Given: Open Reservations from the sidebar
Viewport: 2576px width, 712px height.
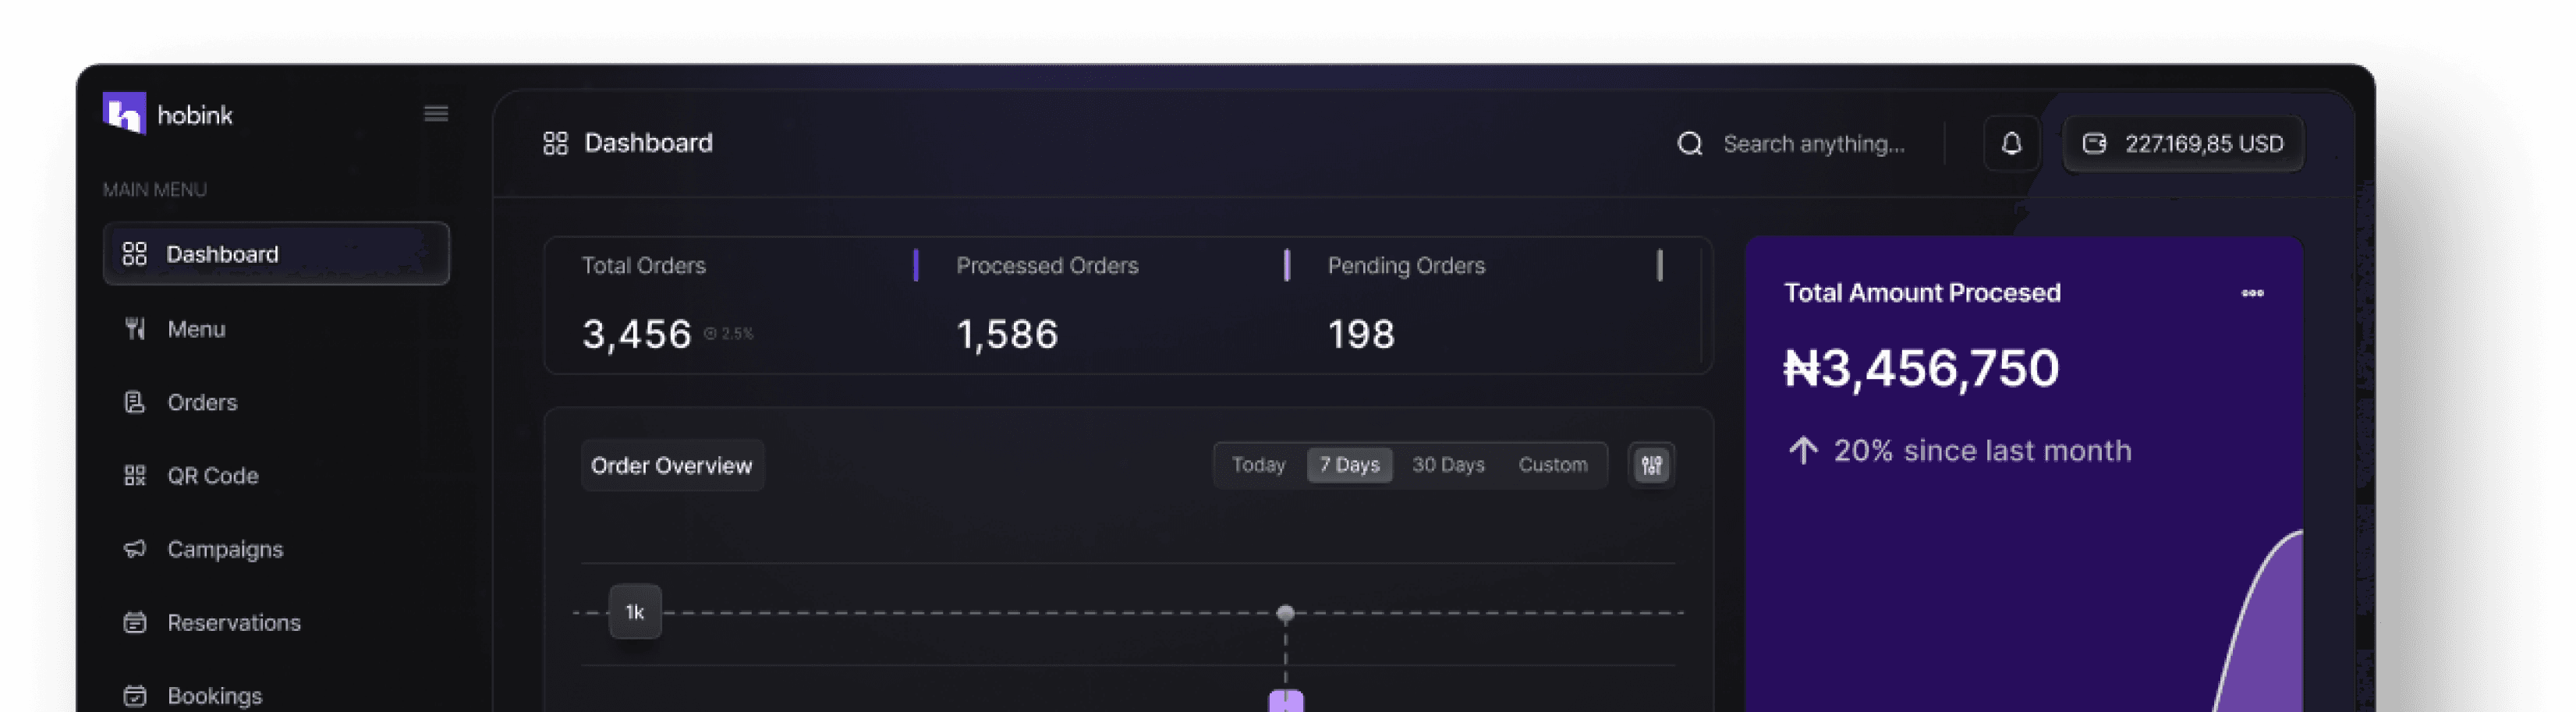Looking at the screenshot, I should tap(234, 621).
